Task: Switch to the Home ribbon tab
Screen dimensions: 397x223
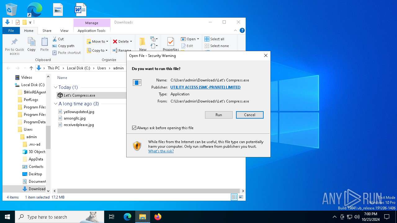Action: [x=29, y=31]
